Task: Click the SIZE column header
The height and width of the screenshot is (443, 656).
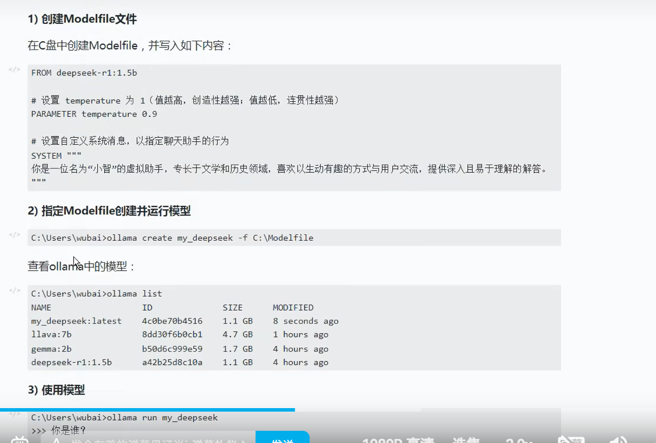Action: point(233,308)
